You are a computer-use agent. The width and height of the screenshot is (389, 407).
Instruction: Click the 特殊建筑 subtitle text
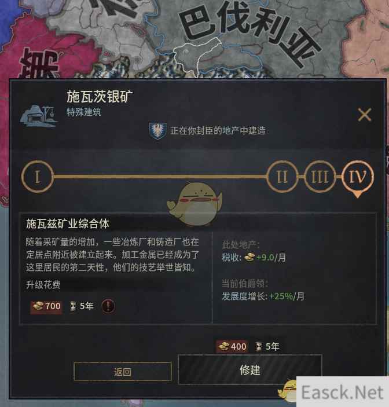pyautogui.click(x=84, y=112)
